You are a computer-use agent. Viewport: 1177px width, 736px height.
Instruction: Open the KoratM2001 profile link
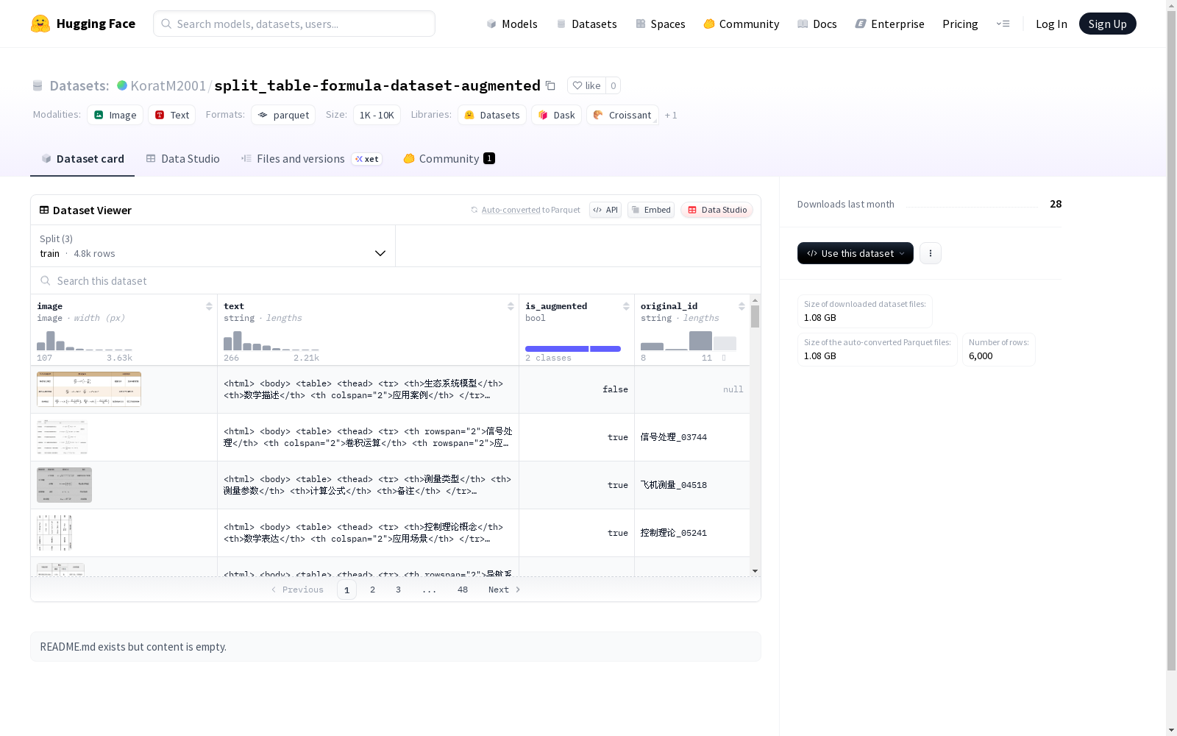click(168, 85)
